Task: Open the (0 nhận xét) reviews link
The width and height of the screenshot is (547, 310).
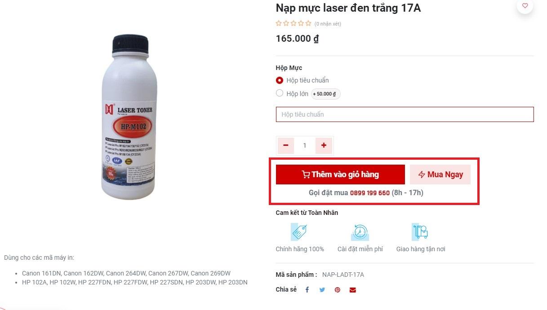Action: click(x=328, y=24)
